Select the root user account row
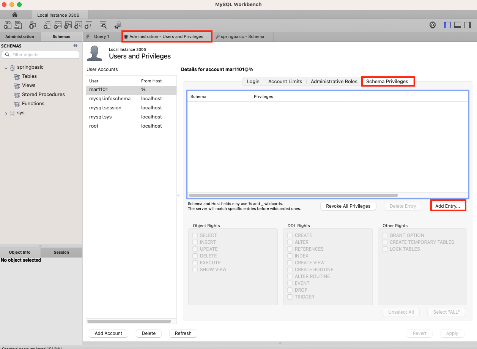This screenshot has width=477, height=349. click(131, 126)
